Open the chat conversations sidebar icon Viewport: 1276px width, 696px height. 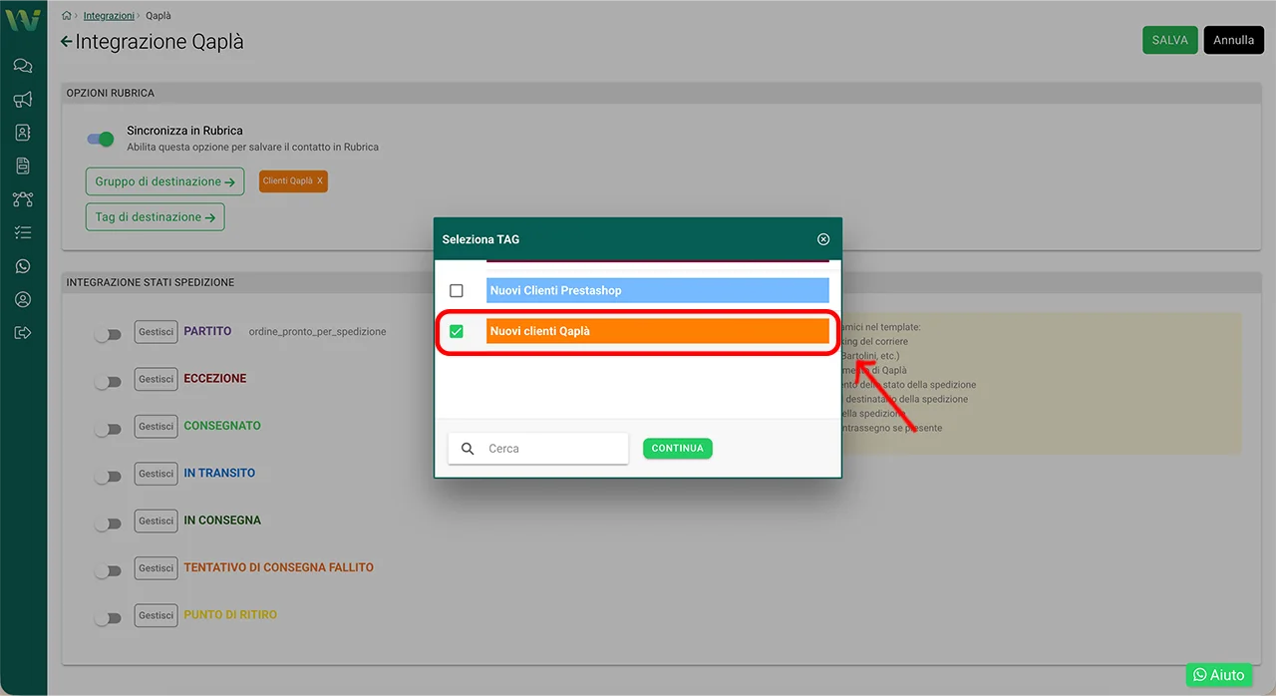[x=23, y=66]
